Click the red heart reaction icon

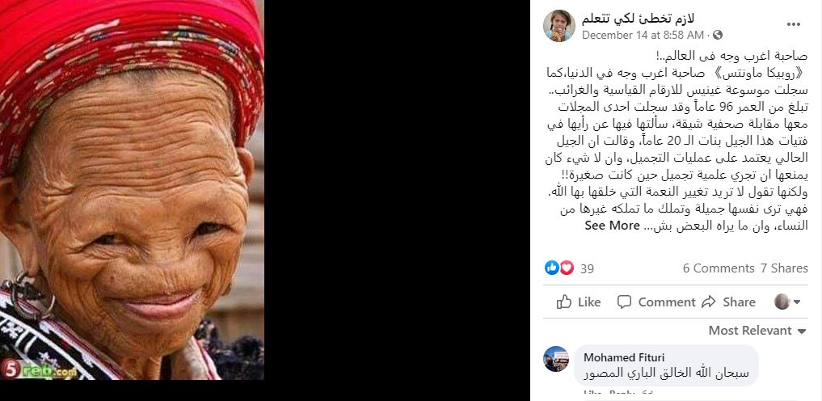[x=567, y=268]
